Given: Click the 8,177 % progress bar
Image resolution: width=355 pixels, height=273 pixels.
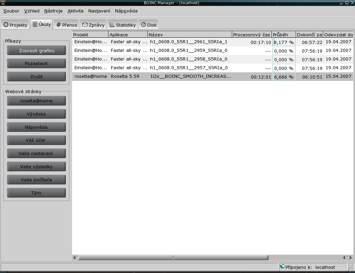Looking at the screenshot, I should click(x=284, y=42).
